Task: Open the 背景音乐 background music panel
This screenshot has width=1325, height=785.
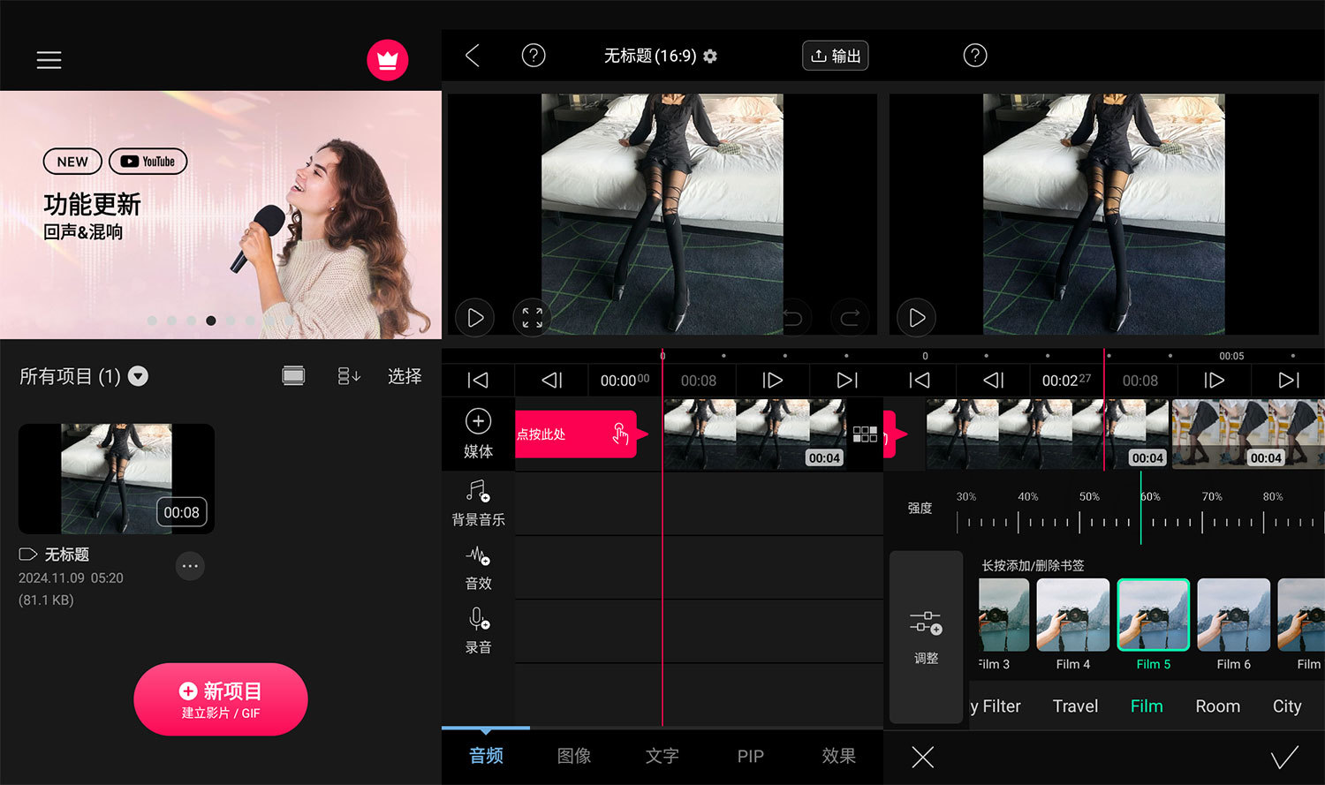Action: click(478, 503)
